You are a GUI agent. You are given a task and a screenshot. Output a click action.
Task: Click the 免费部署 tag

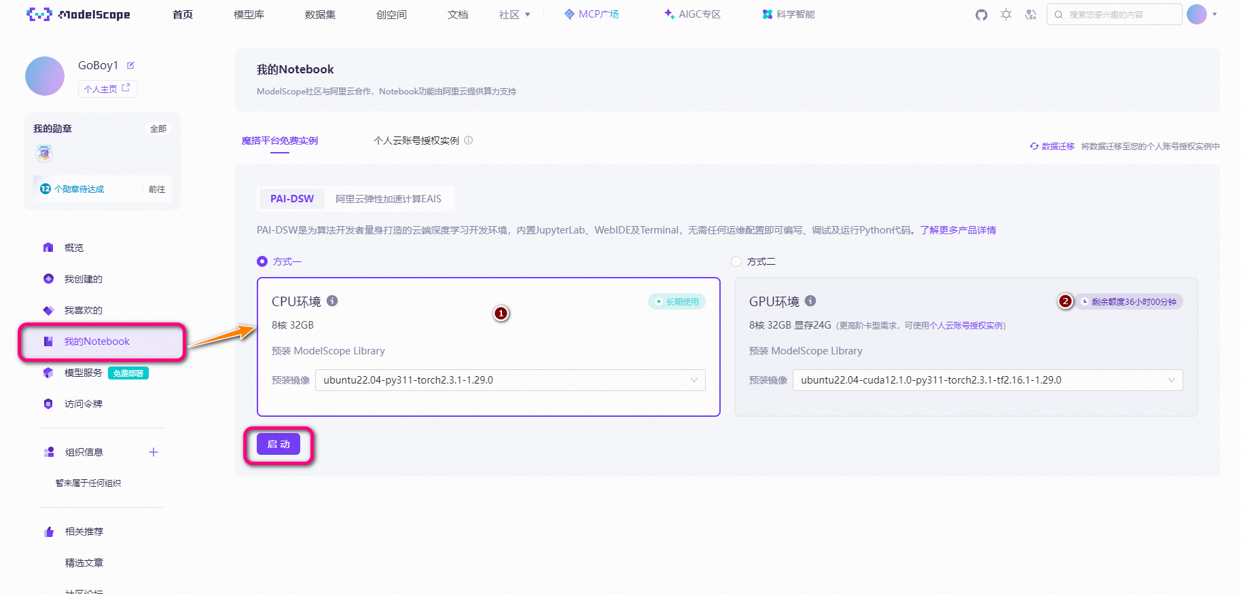pos(128,373)
